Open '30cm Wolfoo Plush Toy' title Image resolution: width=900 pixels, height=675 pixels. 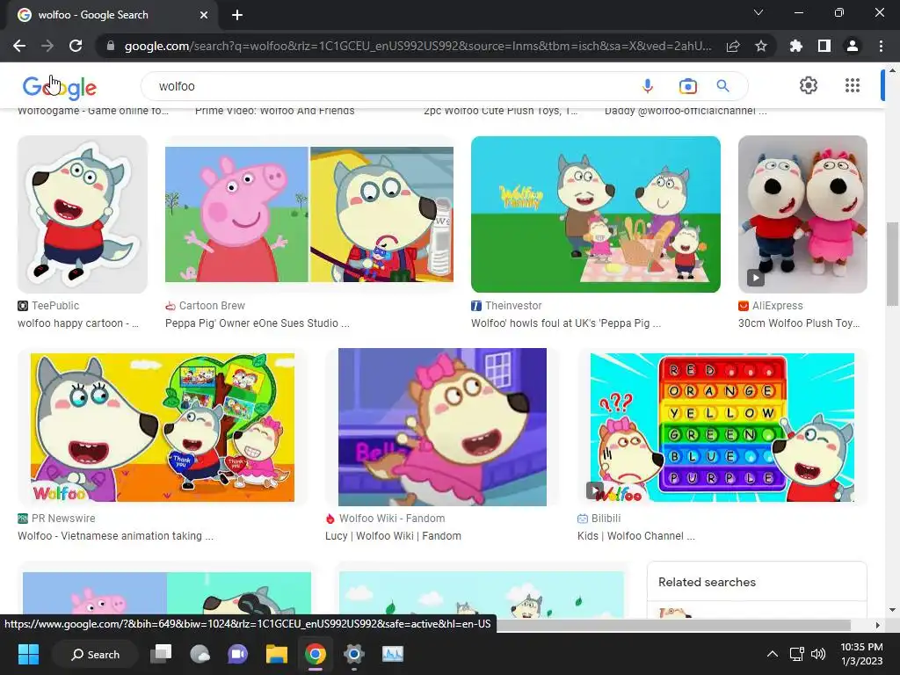[799, 323]
